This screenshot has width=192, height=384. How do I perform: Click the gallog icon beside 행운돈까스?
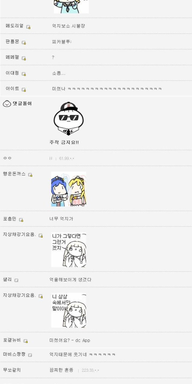[x=30, y=175]
